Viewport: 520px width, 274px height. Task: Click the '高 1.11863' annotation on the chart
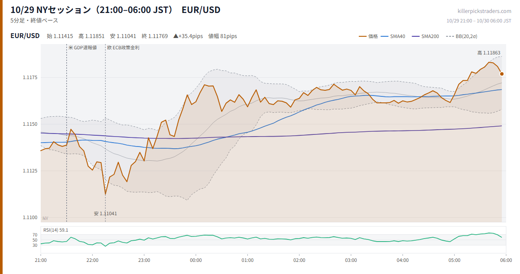pos(489,53)
